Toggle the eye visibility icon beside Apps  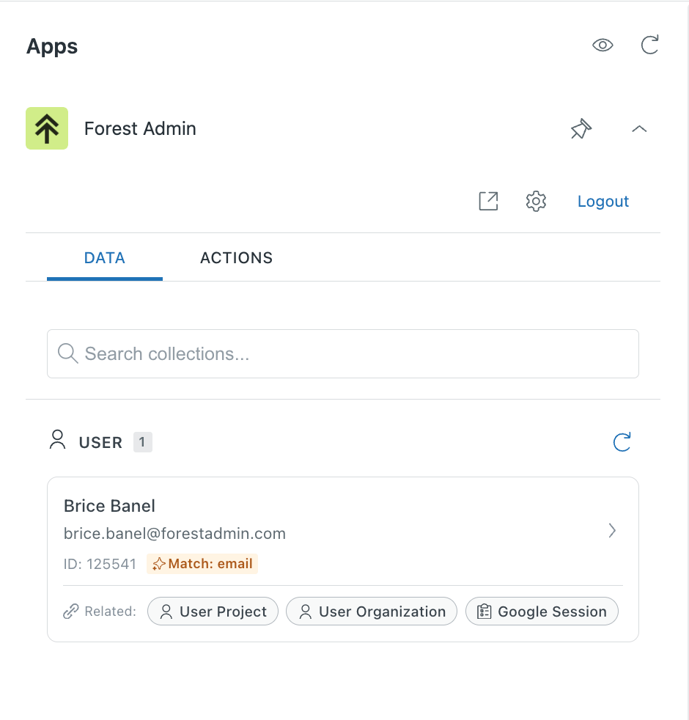[x=603, y=45]
